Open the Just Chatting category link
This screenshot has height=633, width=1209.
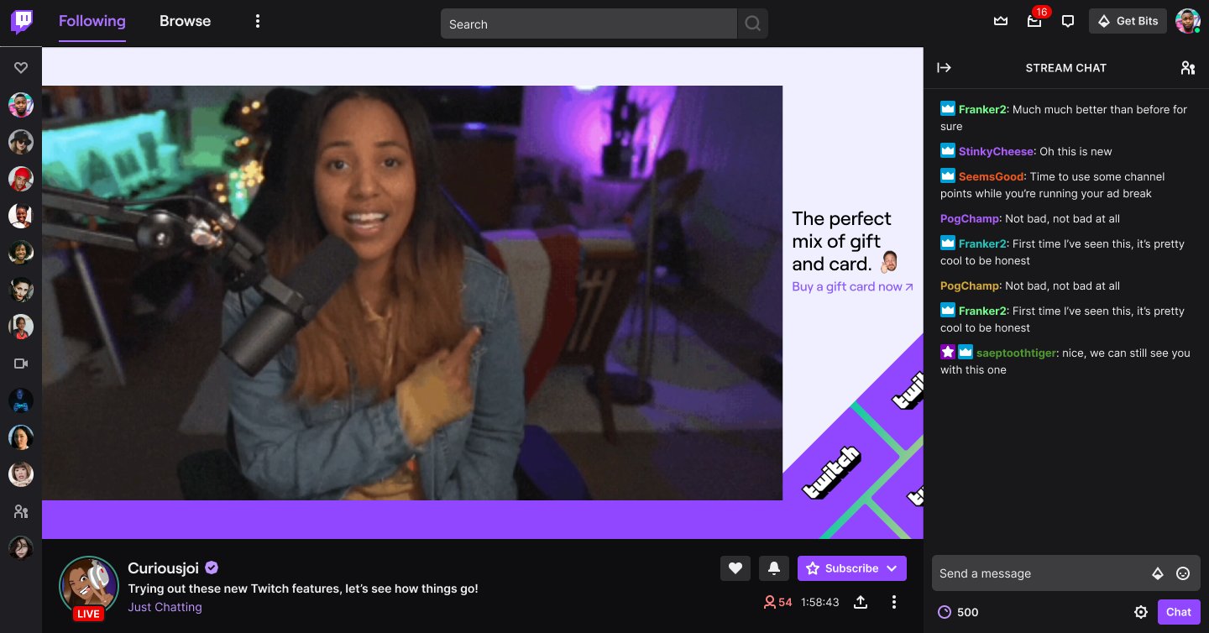point(165,607)
